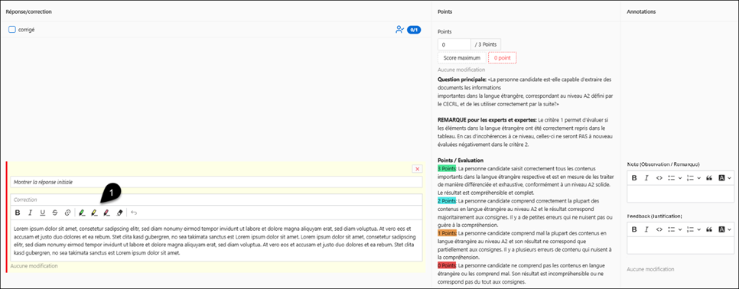This screenshot has width=739, height=289.
Task: Select the red highlighter marker
Action: 106,213
